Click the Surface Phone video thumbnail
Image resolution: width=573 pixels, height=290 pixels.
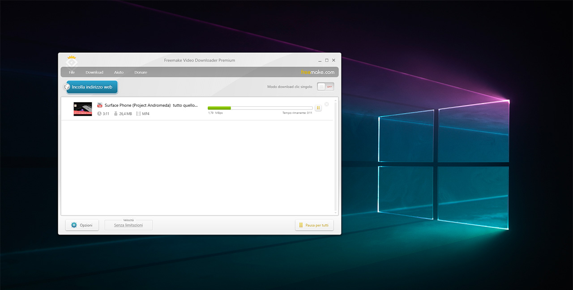[83, 109]
